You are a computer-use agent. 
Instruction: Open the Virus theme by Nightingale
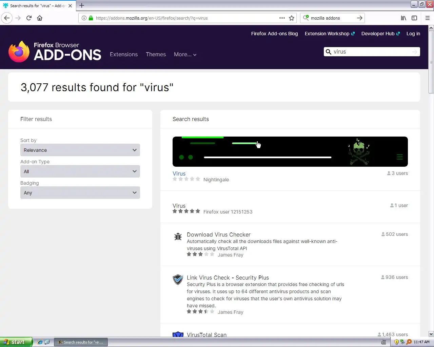[179, 173]
